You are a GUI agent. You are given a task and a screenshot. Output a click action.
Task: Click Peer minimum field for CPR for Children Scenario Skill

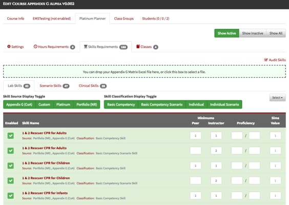tap(196, 180)
